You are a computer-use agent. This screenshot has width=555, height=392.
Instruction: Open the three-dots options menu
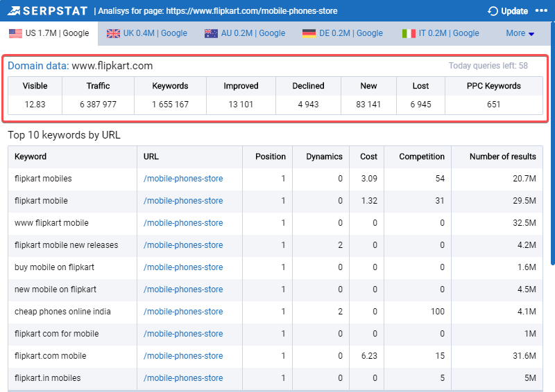541,11
